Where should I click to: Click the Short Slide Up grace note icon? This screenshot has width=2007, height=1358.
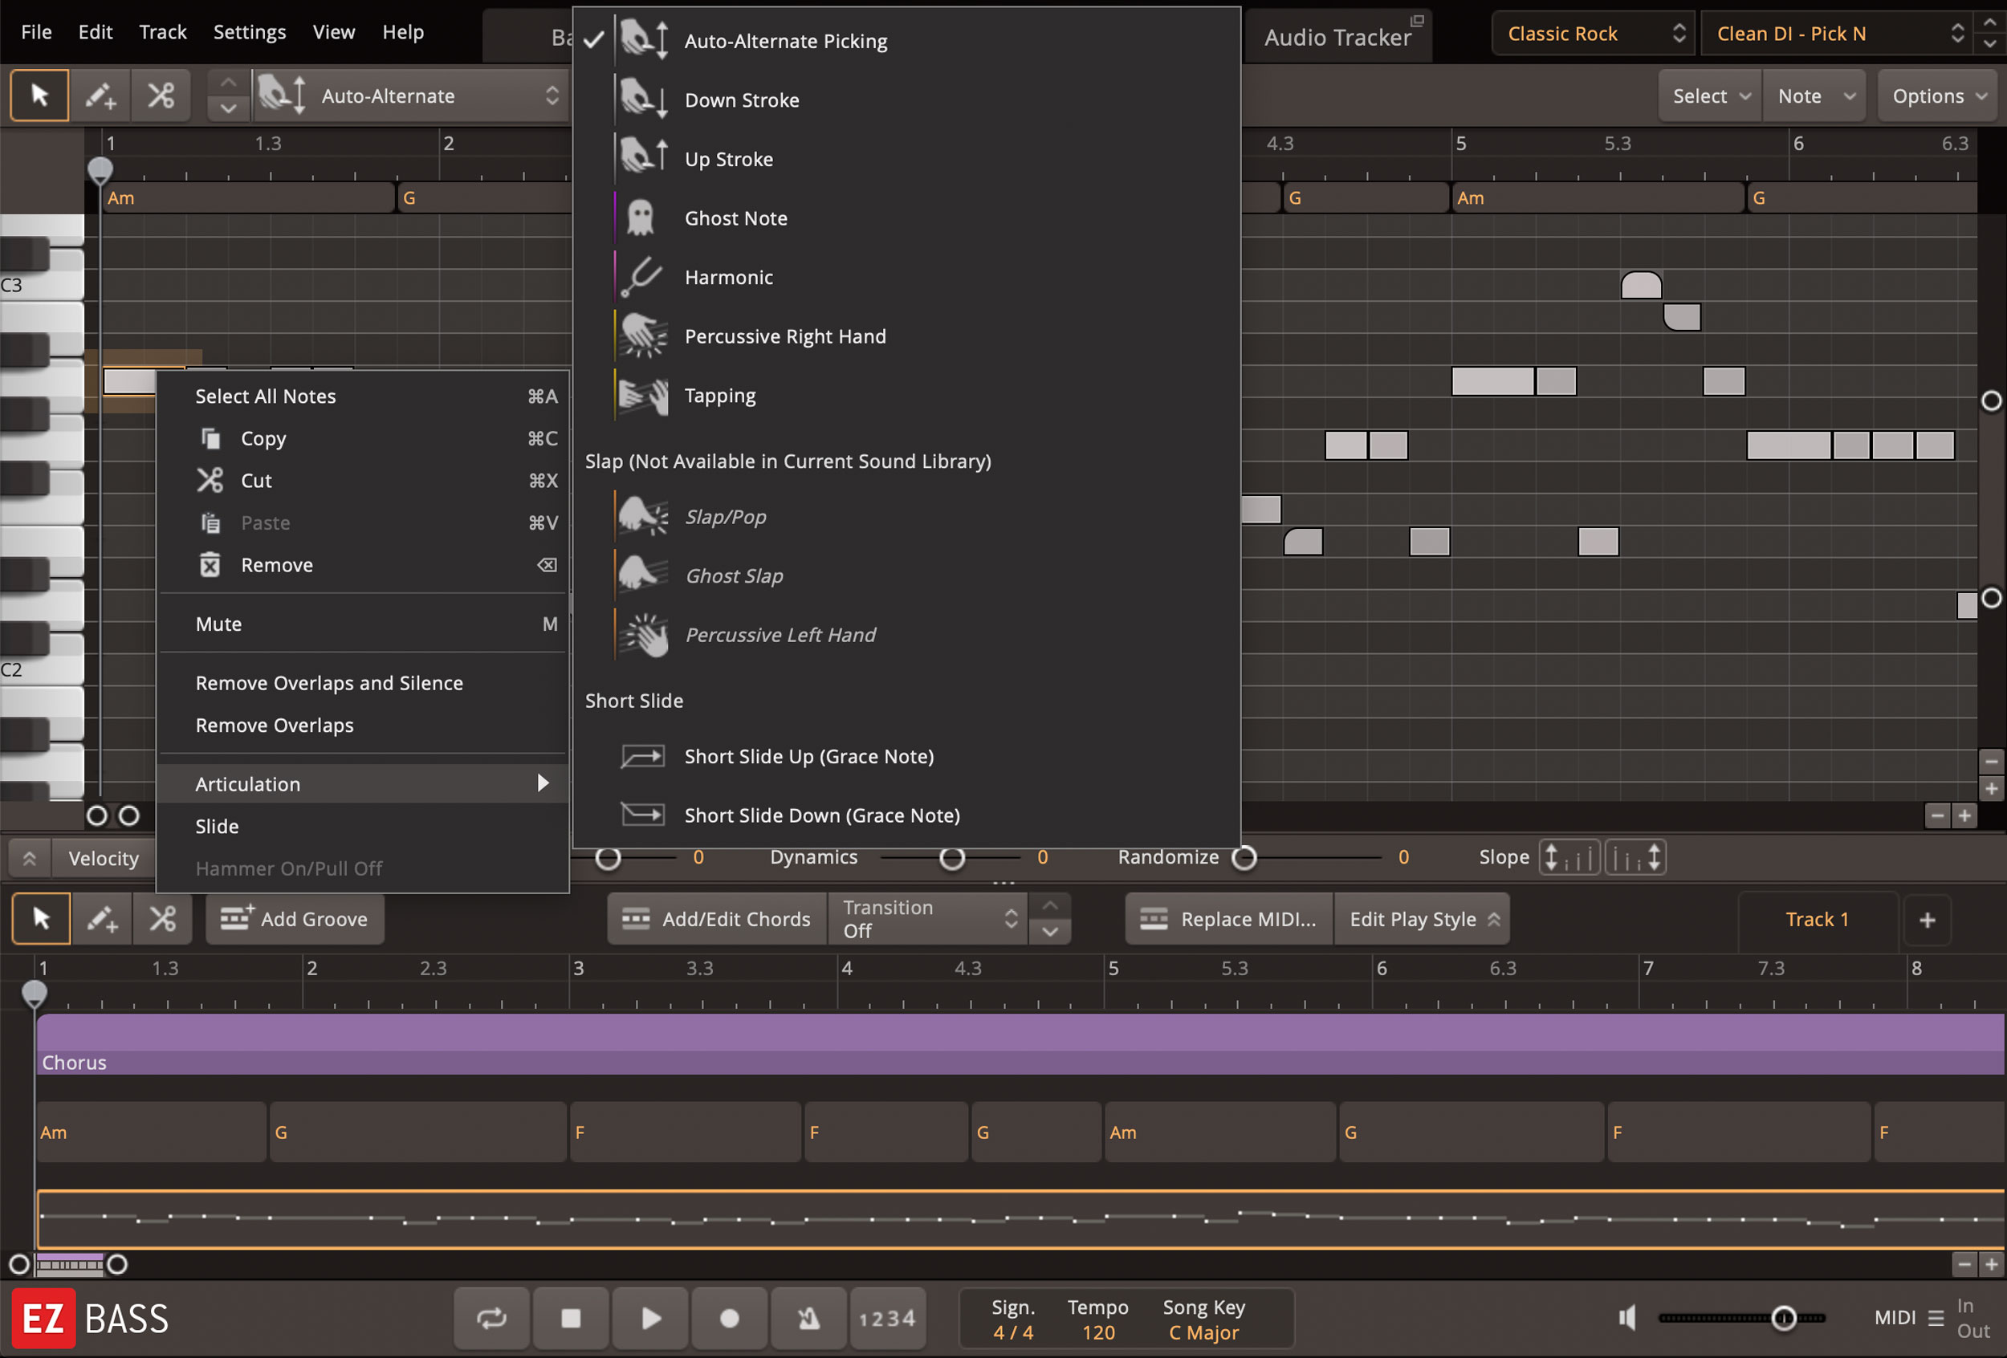(x=642, y=756)
